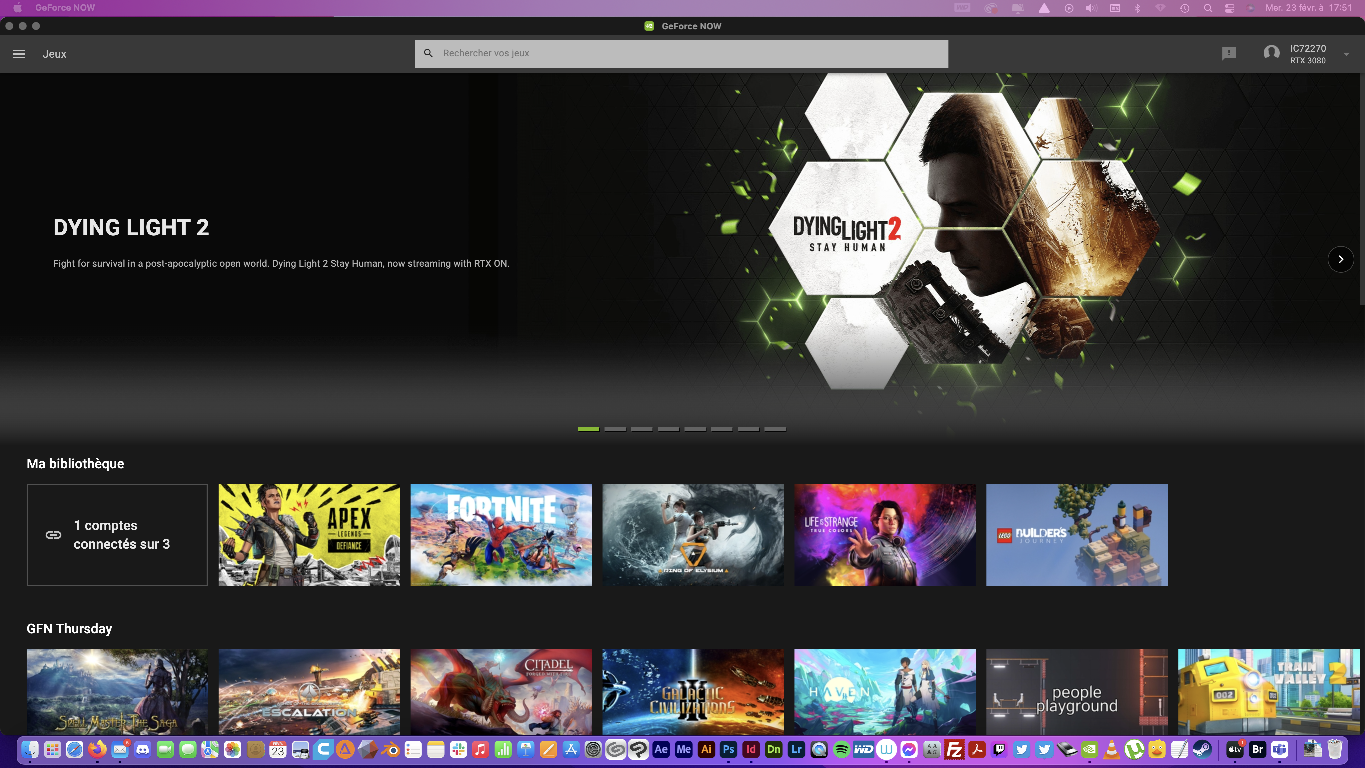Open the Ring of Elysium tile

pos(692,535)
